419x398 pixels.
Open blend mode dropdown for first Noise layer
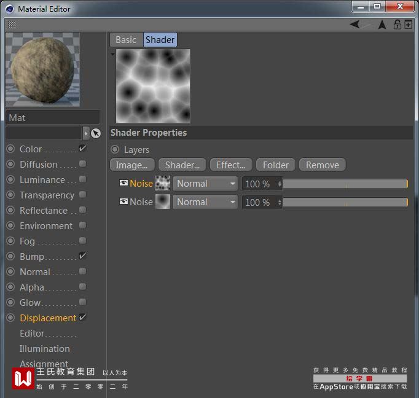click(x=205, y=184)
